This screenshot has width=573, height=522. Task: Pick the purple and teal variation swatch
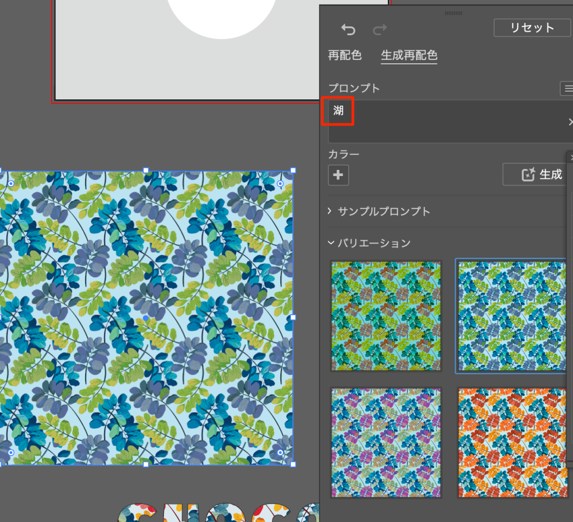(x=386, y=442)
